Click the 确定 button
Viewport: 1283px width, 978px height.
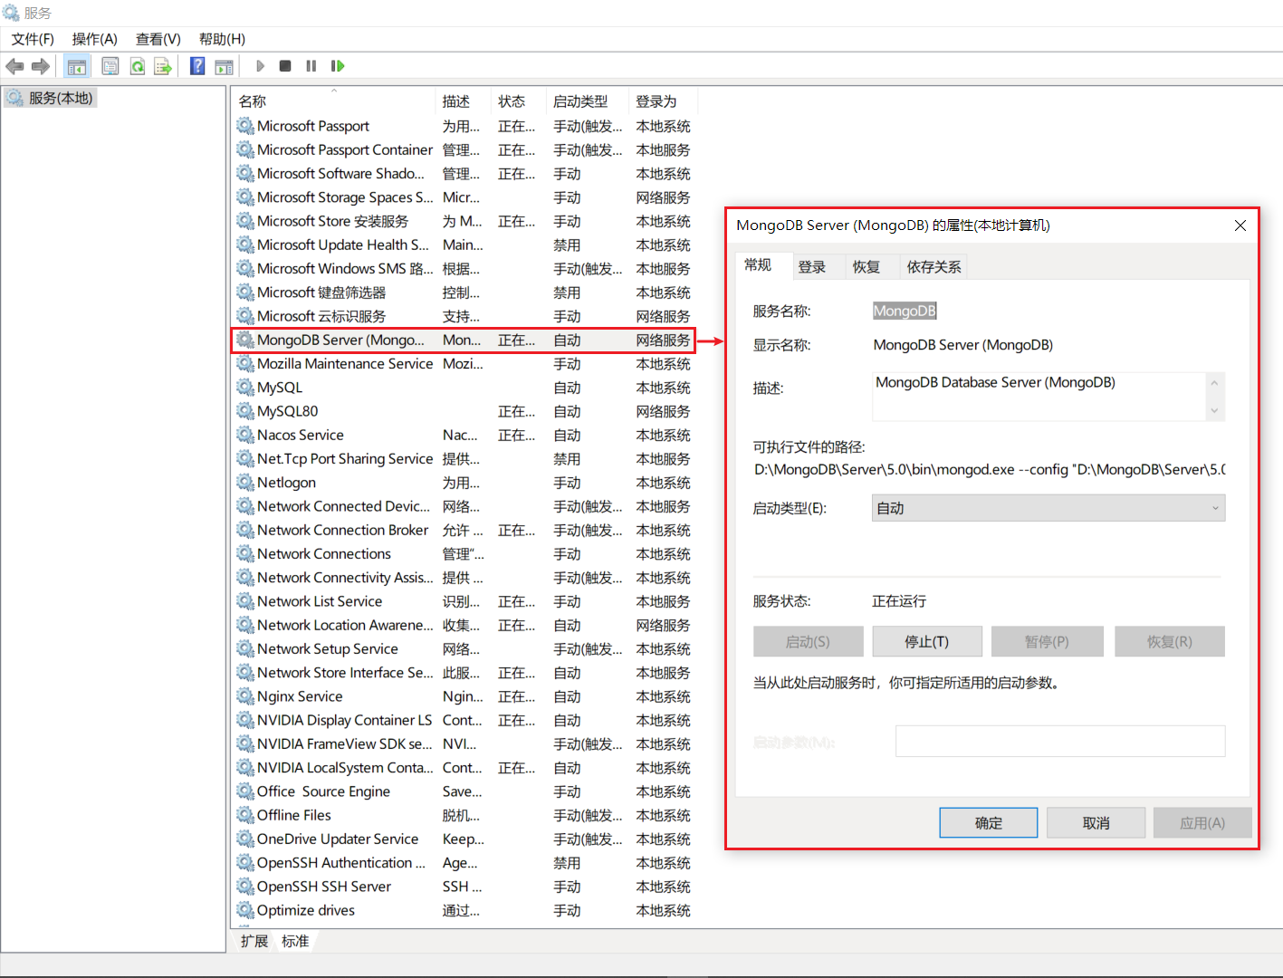point(989,823)
